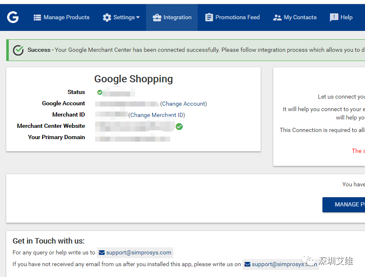Click the Help speech bubble icon
365x277 pixels.
(x=334, y=18)
